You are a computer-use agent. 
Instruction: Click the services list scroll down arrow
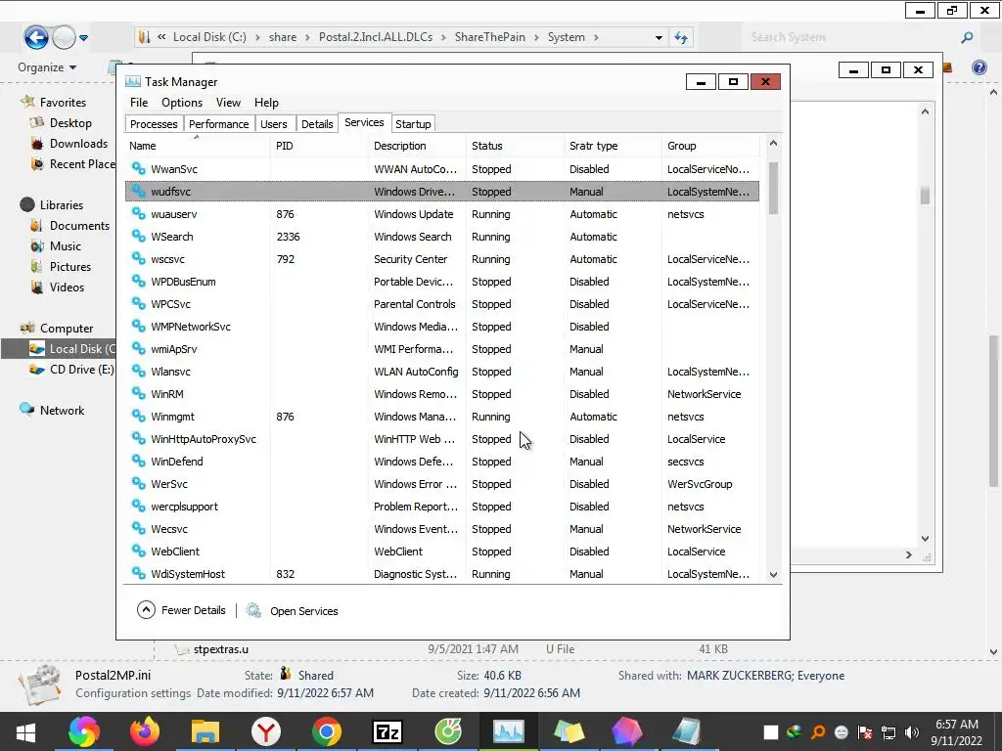773,574
